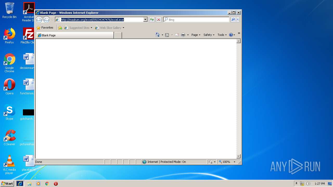The height and width of the screenshot is (187, 333).
Task: Click the Internet Explorer taskbar button
Action: click(20, 184)
